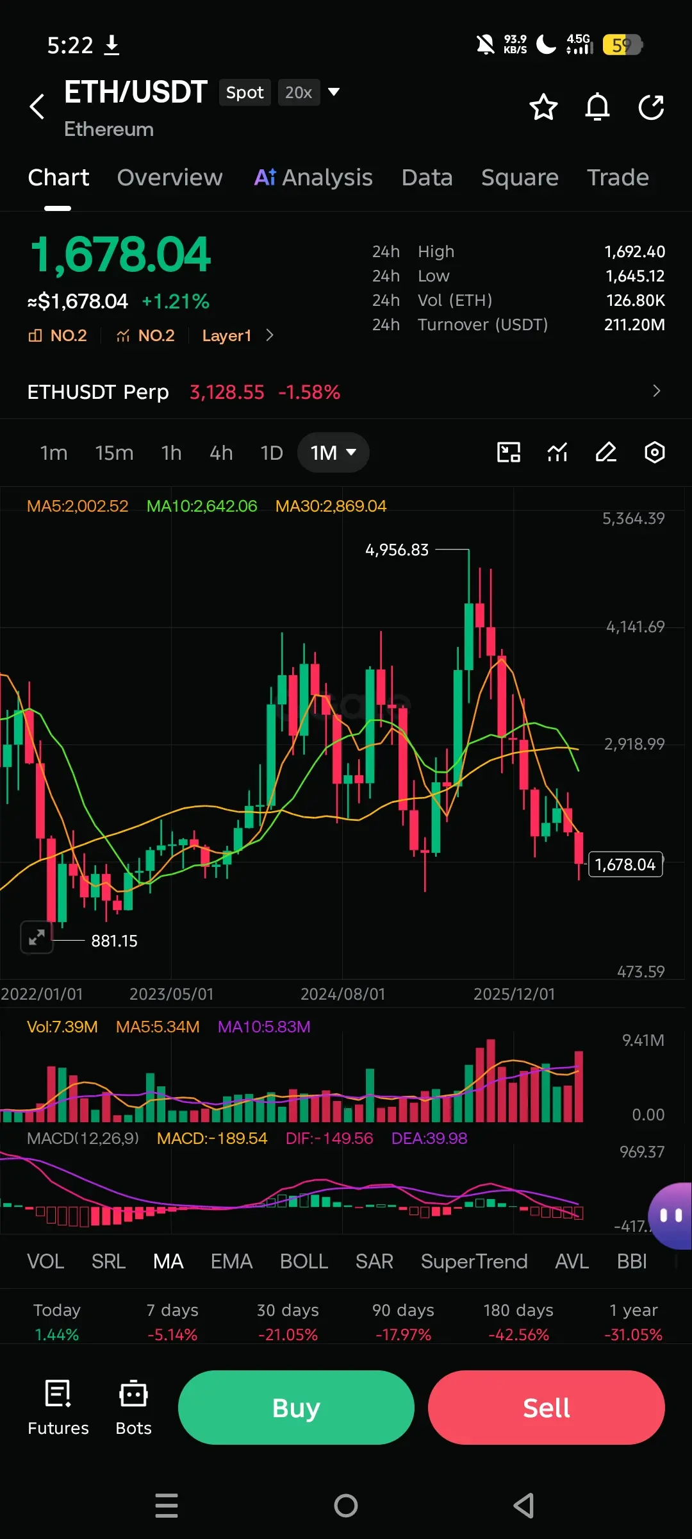Switch to Square tab

click(520, 178)
